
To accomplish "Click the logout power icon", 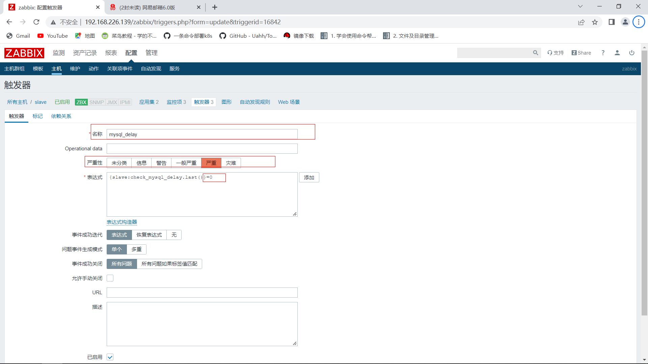I will 632,53.
